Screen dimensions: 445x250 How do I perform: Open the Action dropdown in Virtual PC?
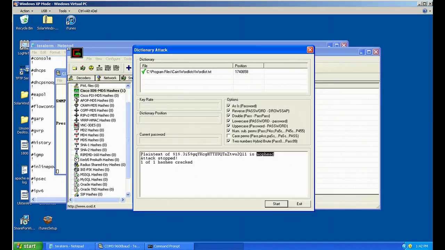(26, 11)
